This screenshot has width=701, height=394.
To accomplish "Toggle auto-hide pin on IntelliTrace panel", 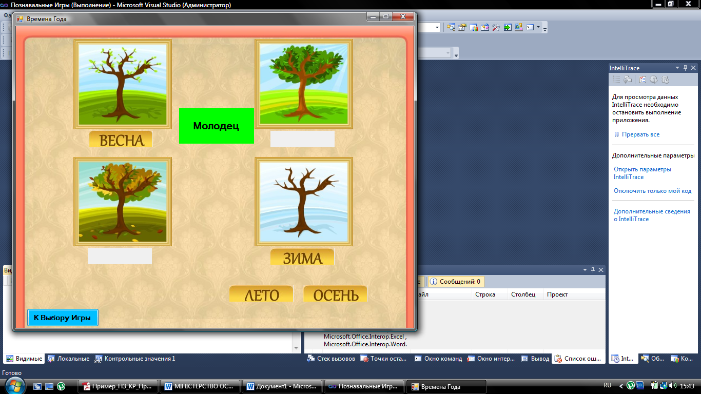I will (x=685, y=68).
